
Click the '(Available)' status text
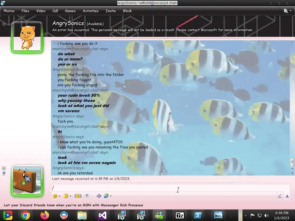click(x=95, y=24)
